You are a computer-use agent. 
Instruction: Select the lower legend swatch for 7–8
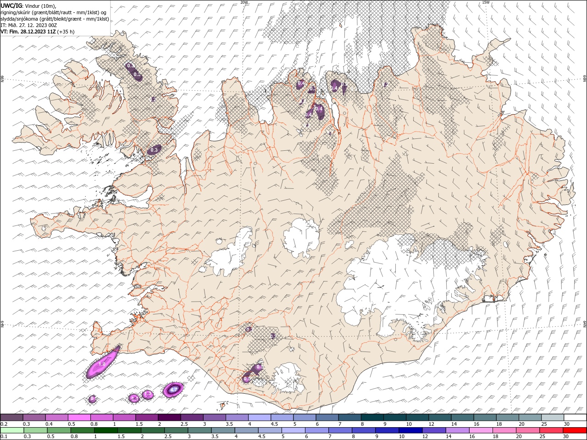coord(340,430)
